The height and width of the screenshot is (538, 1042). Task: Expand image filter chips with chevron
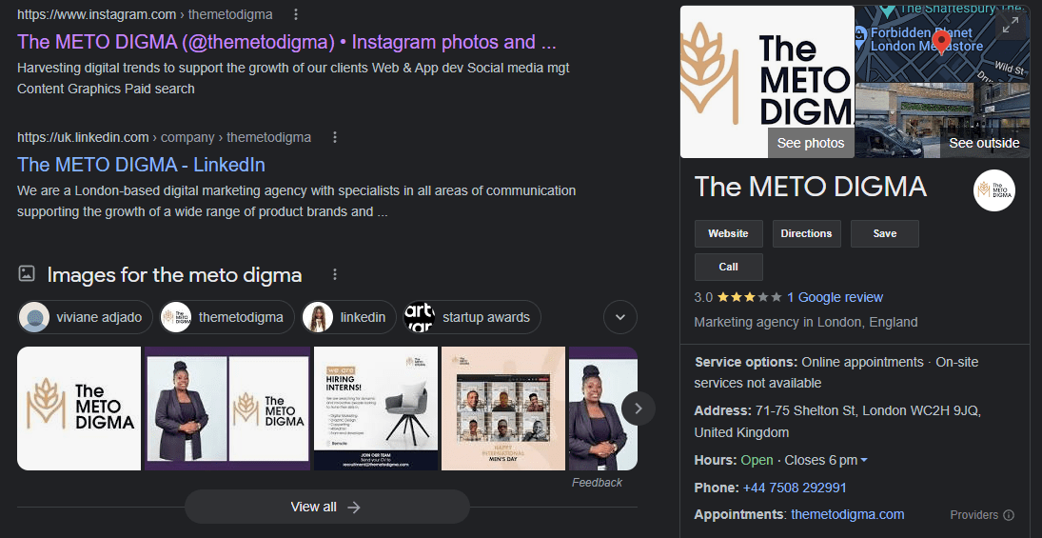(x=620, y=317)
